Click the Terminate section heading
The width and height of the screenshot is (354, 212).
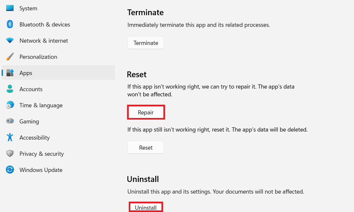pos(145,12)
